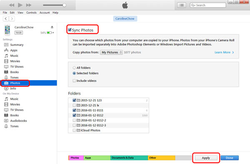Viewport: 250px width, 164px height.
Task: Enable the Include videos checkbox
Action: click(74, 81)
